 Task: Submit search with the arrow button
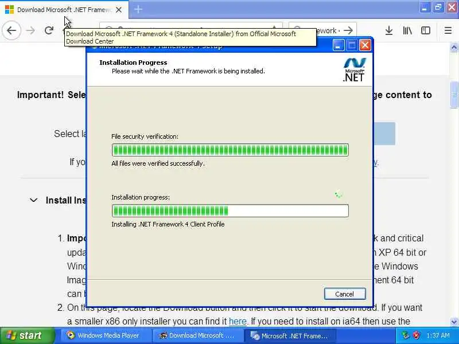(x=348, y=30)
